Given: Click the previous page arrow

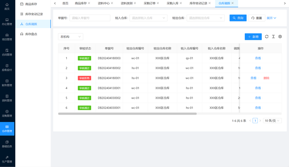Looking at the screenshot, I should [250, 121].
